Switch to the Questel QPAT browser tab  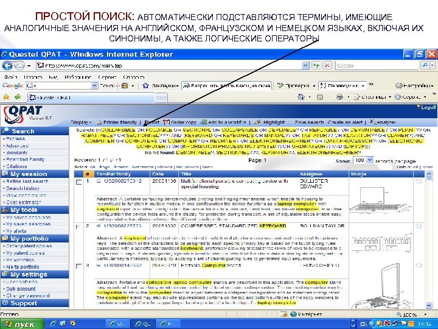(x=91, y=97)
